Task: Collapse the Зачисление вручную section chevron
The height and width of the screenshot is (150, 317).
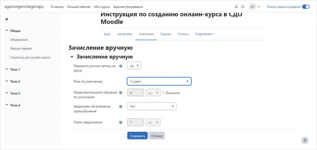Action: coord(72,57)
